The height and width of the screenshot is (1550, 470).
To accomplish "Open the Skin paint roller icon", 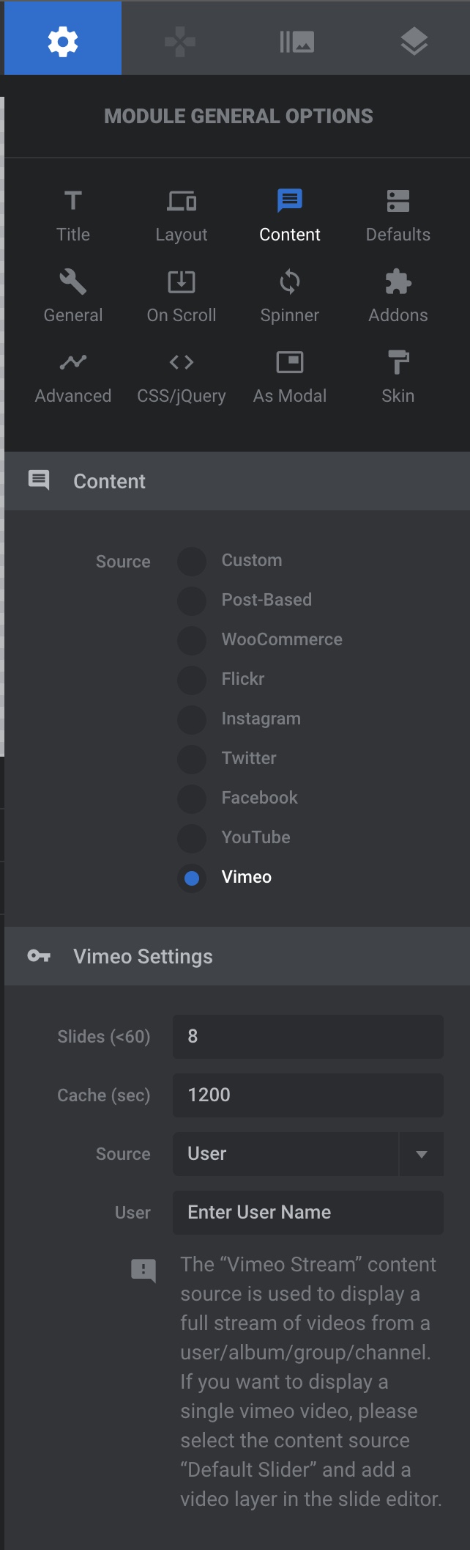I will [398, 362].
